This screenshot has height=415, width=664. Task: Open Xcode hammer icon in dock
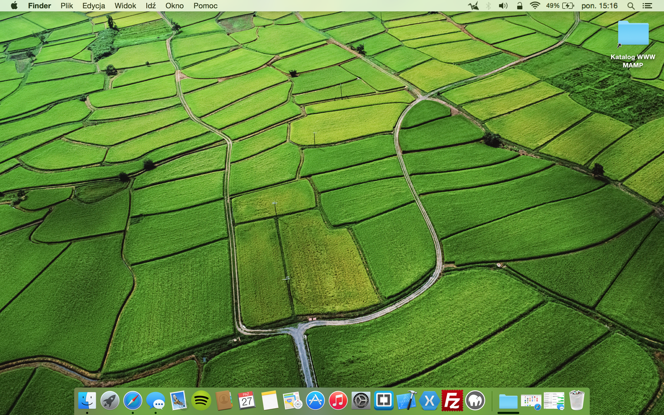(407, 400)
